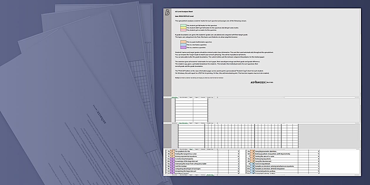Click the yellow some marks colour swatch

tap(183, 28)
